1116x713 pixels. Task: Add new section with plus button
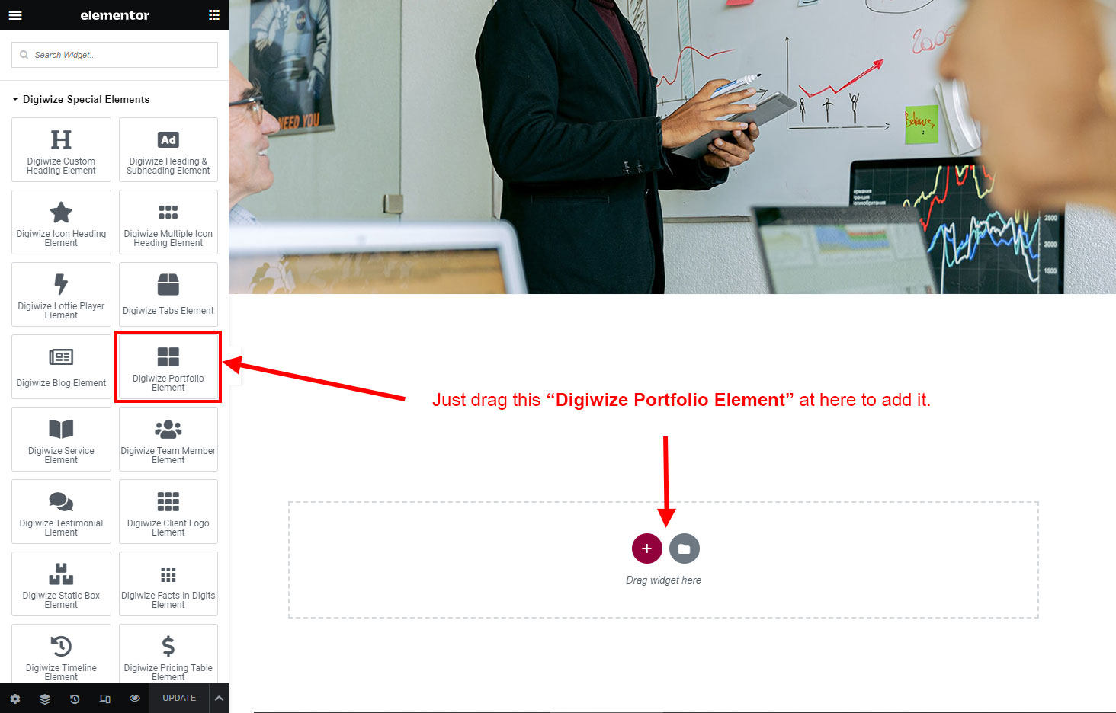tap(646, 548)
